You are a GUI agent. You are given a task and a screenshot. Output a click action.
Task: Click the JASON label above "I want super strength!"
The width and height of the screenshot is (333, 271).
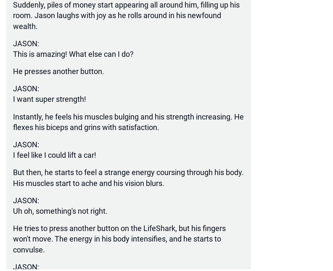pyautogui.click(x=26, y=89)
